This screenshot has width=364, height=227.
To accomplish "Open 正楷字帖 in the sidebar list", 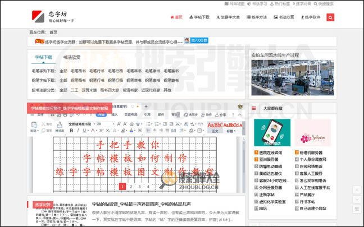I will coord(267,195).
